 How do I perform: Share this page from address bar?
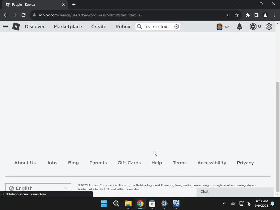228,15
